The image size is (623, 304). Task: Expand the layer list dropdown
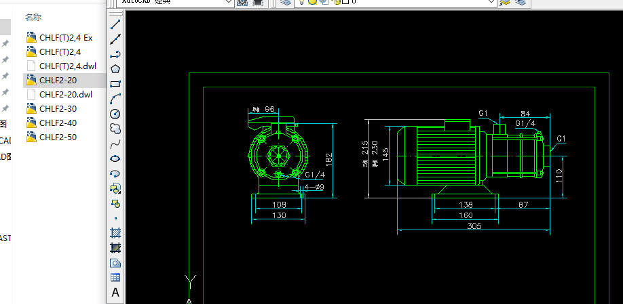(491, 2)
